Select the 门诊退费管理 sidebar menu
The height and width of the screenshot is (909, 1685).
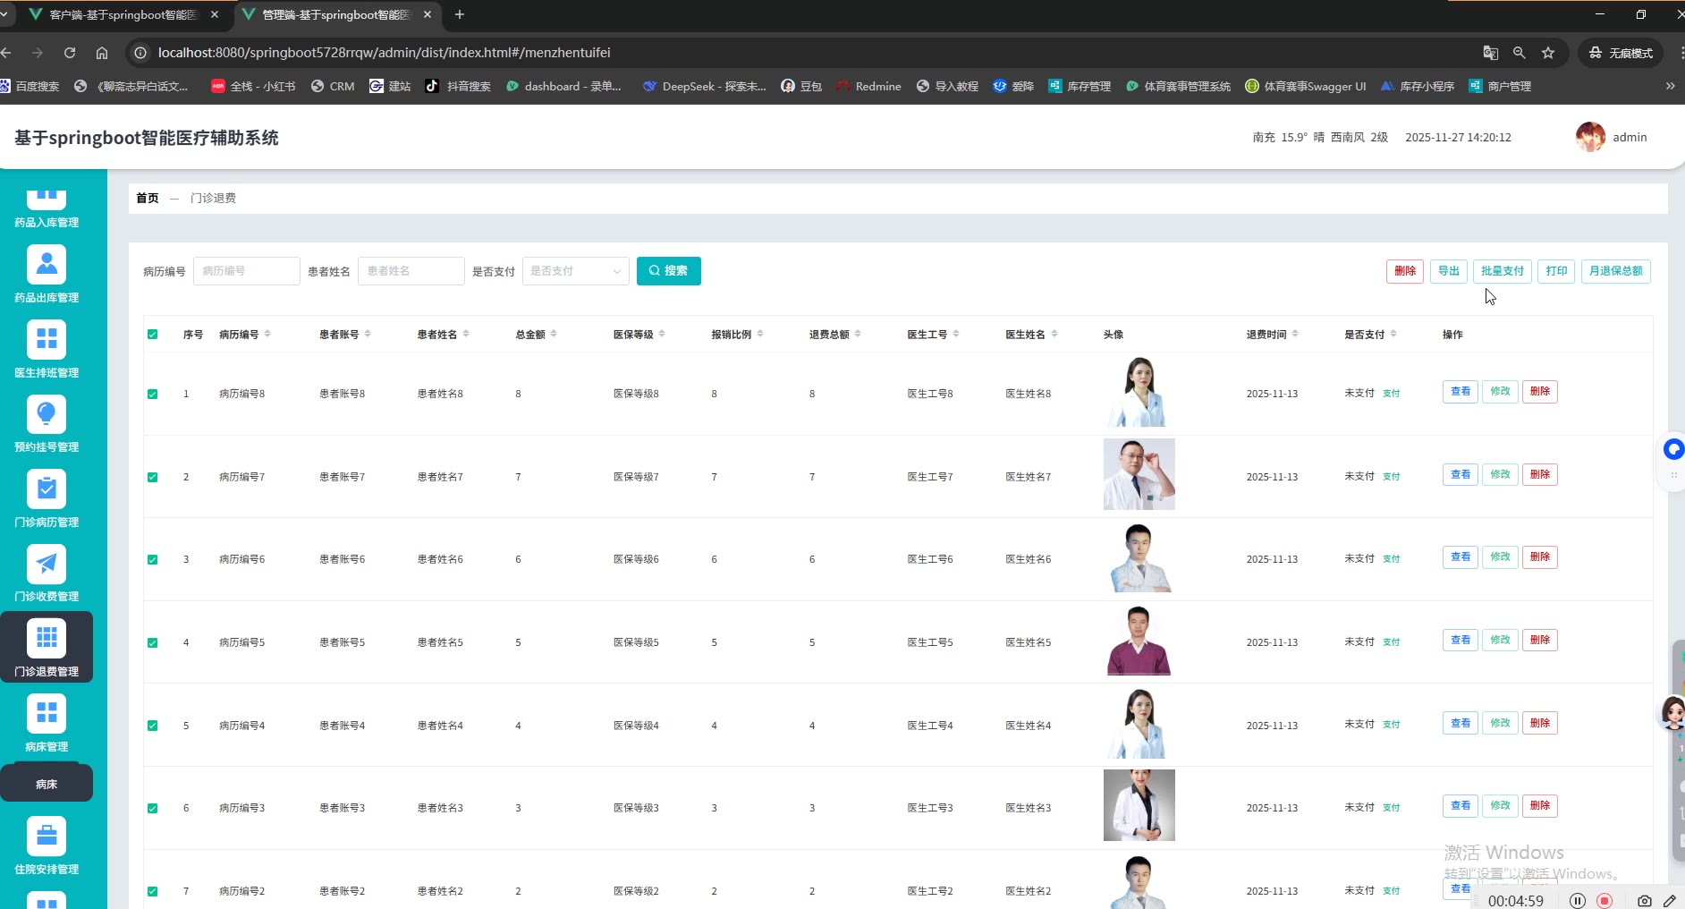pos(47,647)
